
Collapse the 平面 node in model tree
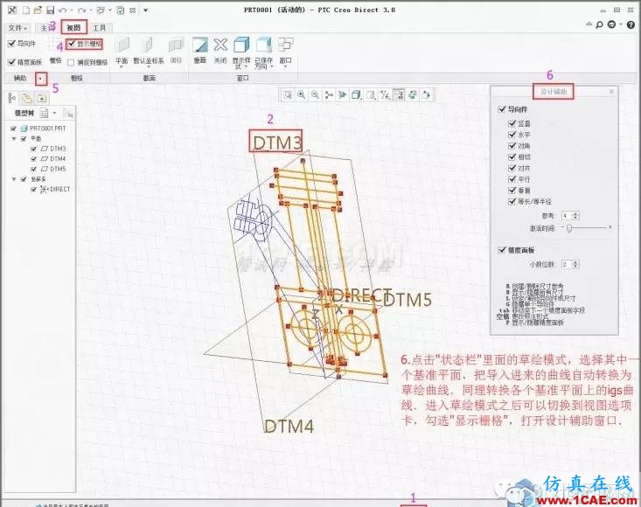(14, 139)
